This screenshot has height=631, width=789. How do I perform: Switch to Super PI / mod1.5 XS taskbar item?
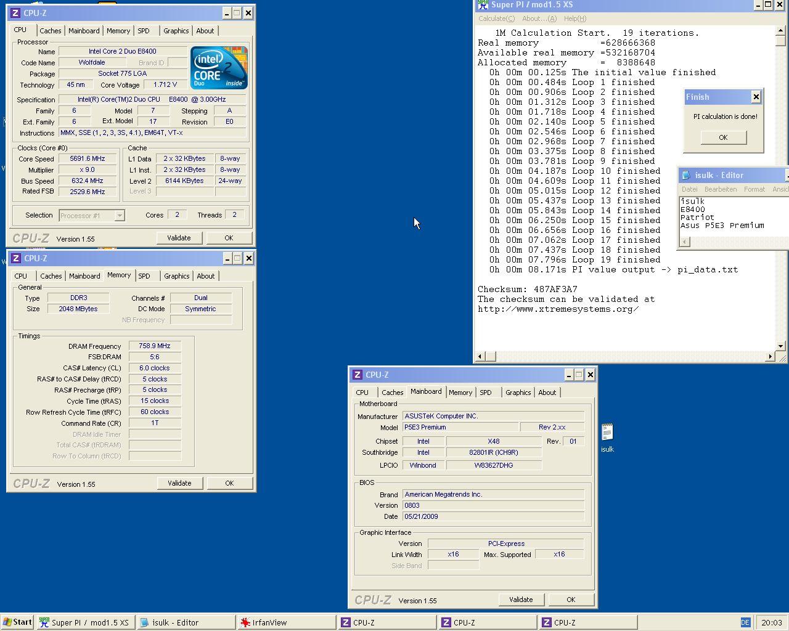coord(85,622)
